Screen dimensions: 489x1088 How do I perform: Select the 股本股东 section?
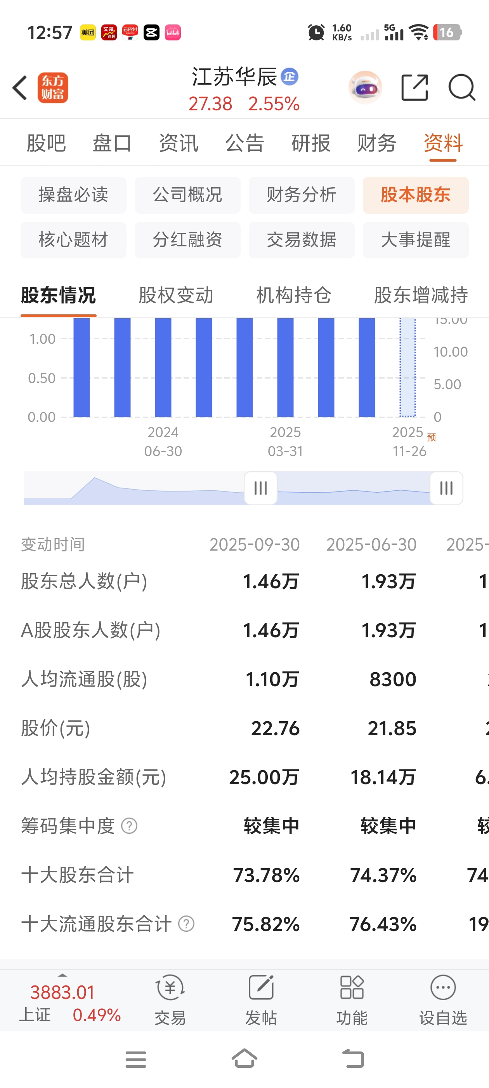coord(416,195)
